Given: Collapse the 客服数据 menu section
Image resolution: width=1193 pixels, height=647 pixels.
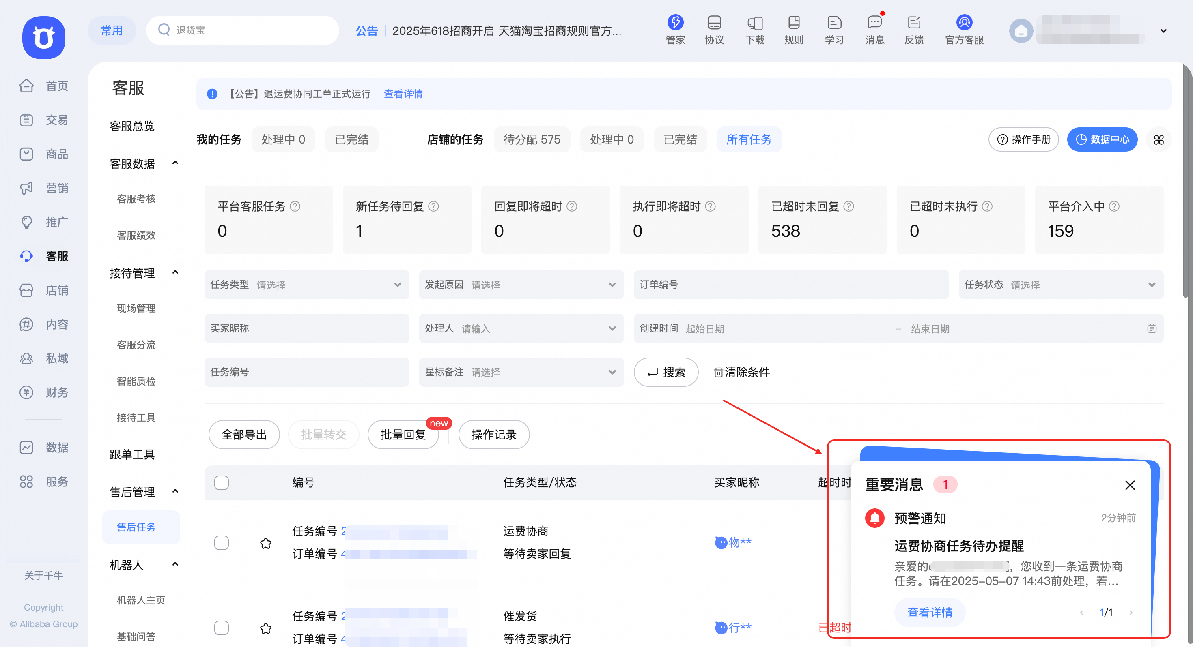Looking at the screenshot, I should (x=175, y=163).
